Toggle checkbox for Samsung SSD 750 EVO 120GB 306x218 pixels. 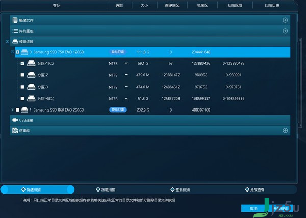click(x=17, y=52)
